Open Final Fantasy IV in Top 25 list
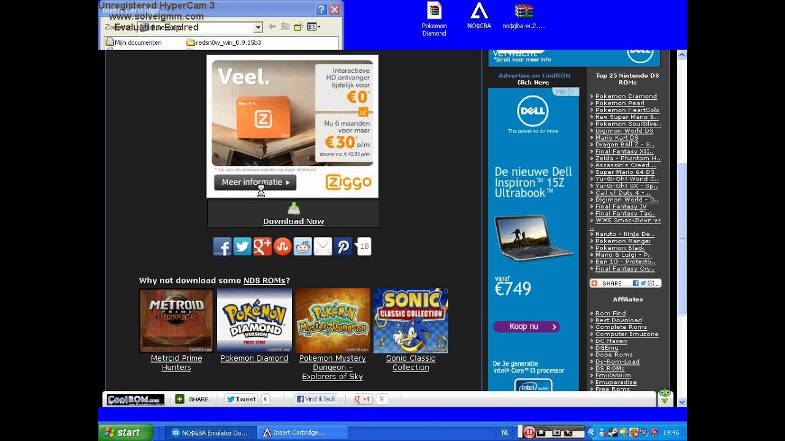Viewport: 785px width, 441px height. (x=621, y=206)
